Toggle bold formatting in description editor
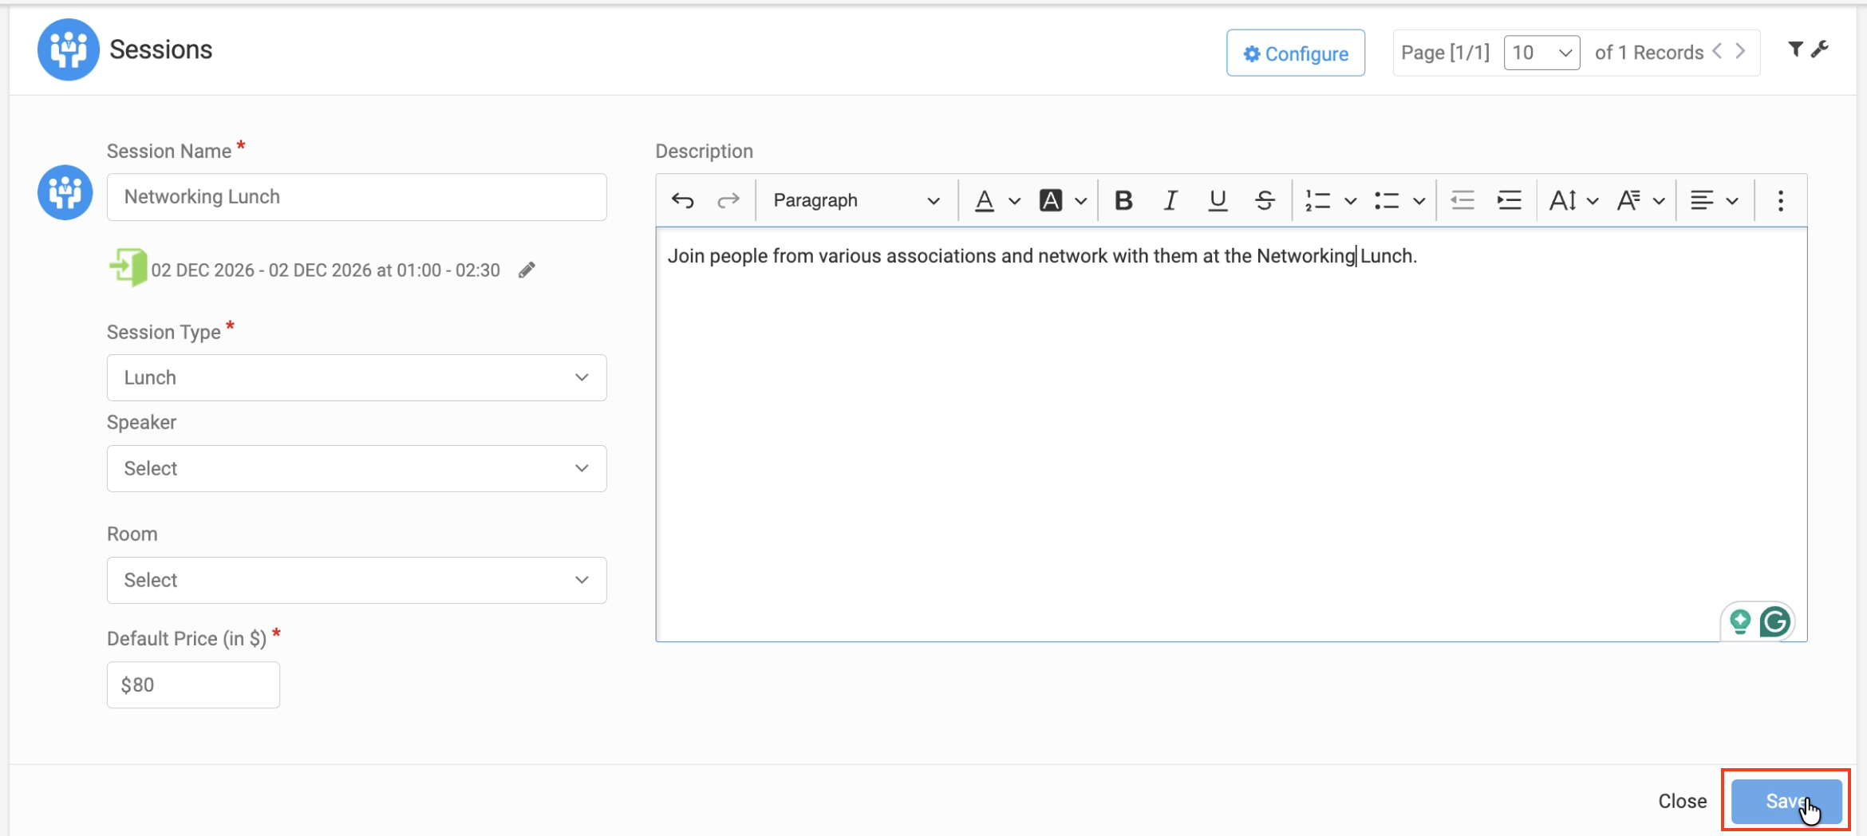This screenshot has width=1867, height=836. coord(1123,200)
